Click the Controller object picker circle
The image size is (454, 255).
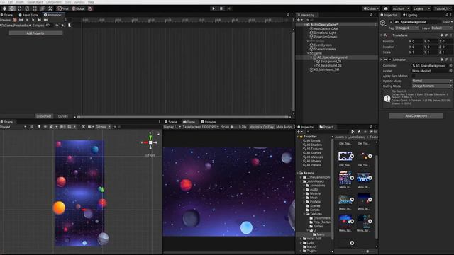(451, 66)
